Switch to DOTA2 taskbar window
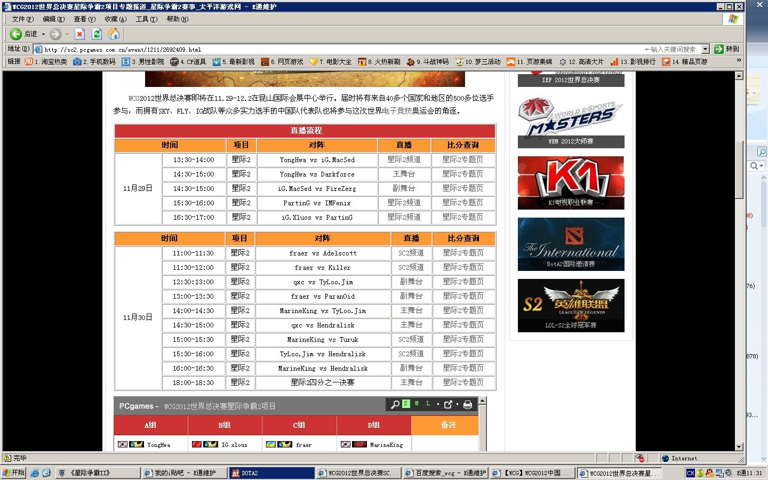Viewport: 768px width, 480px height. (x=271, y=473)
